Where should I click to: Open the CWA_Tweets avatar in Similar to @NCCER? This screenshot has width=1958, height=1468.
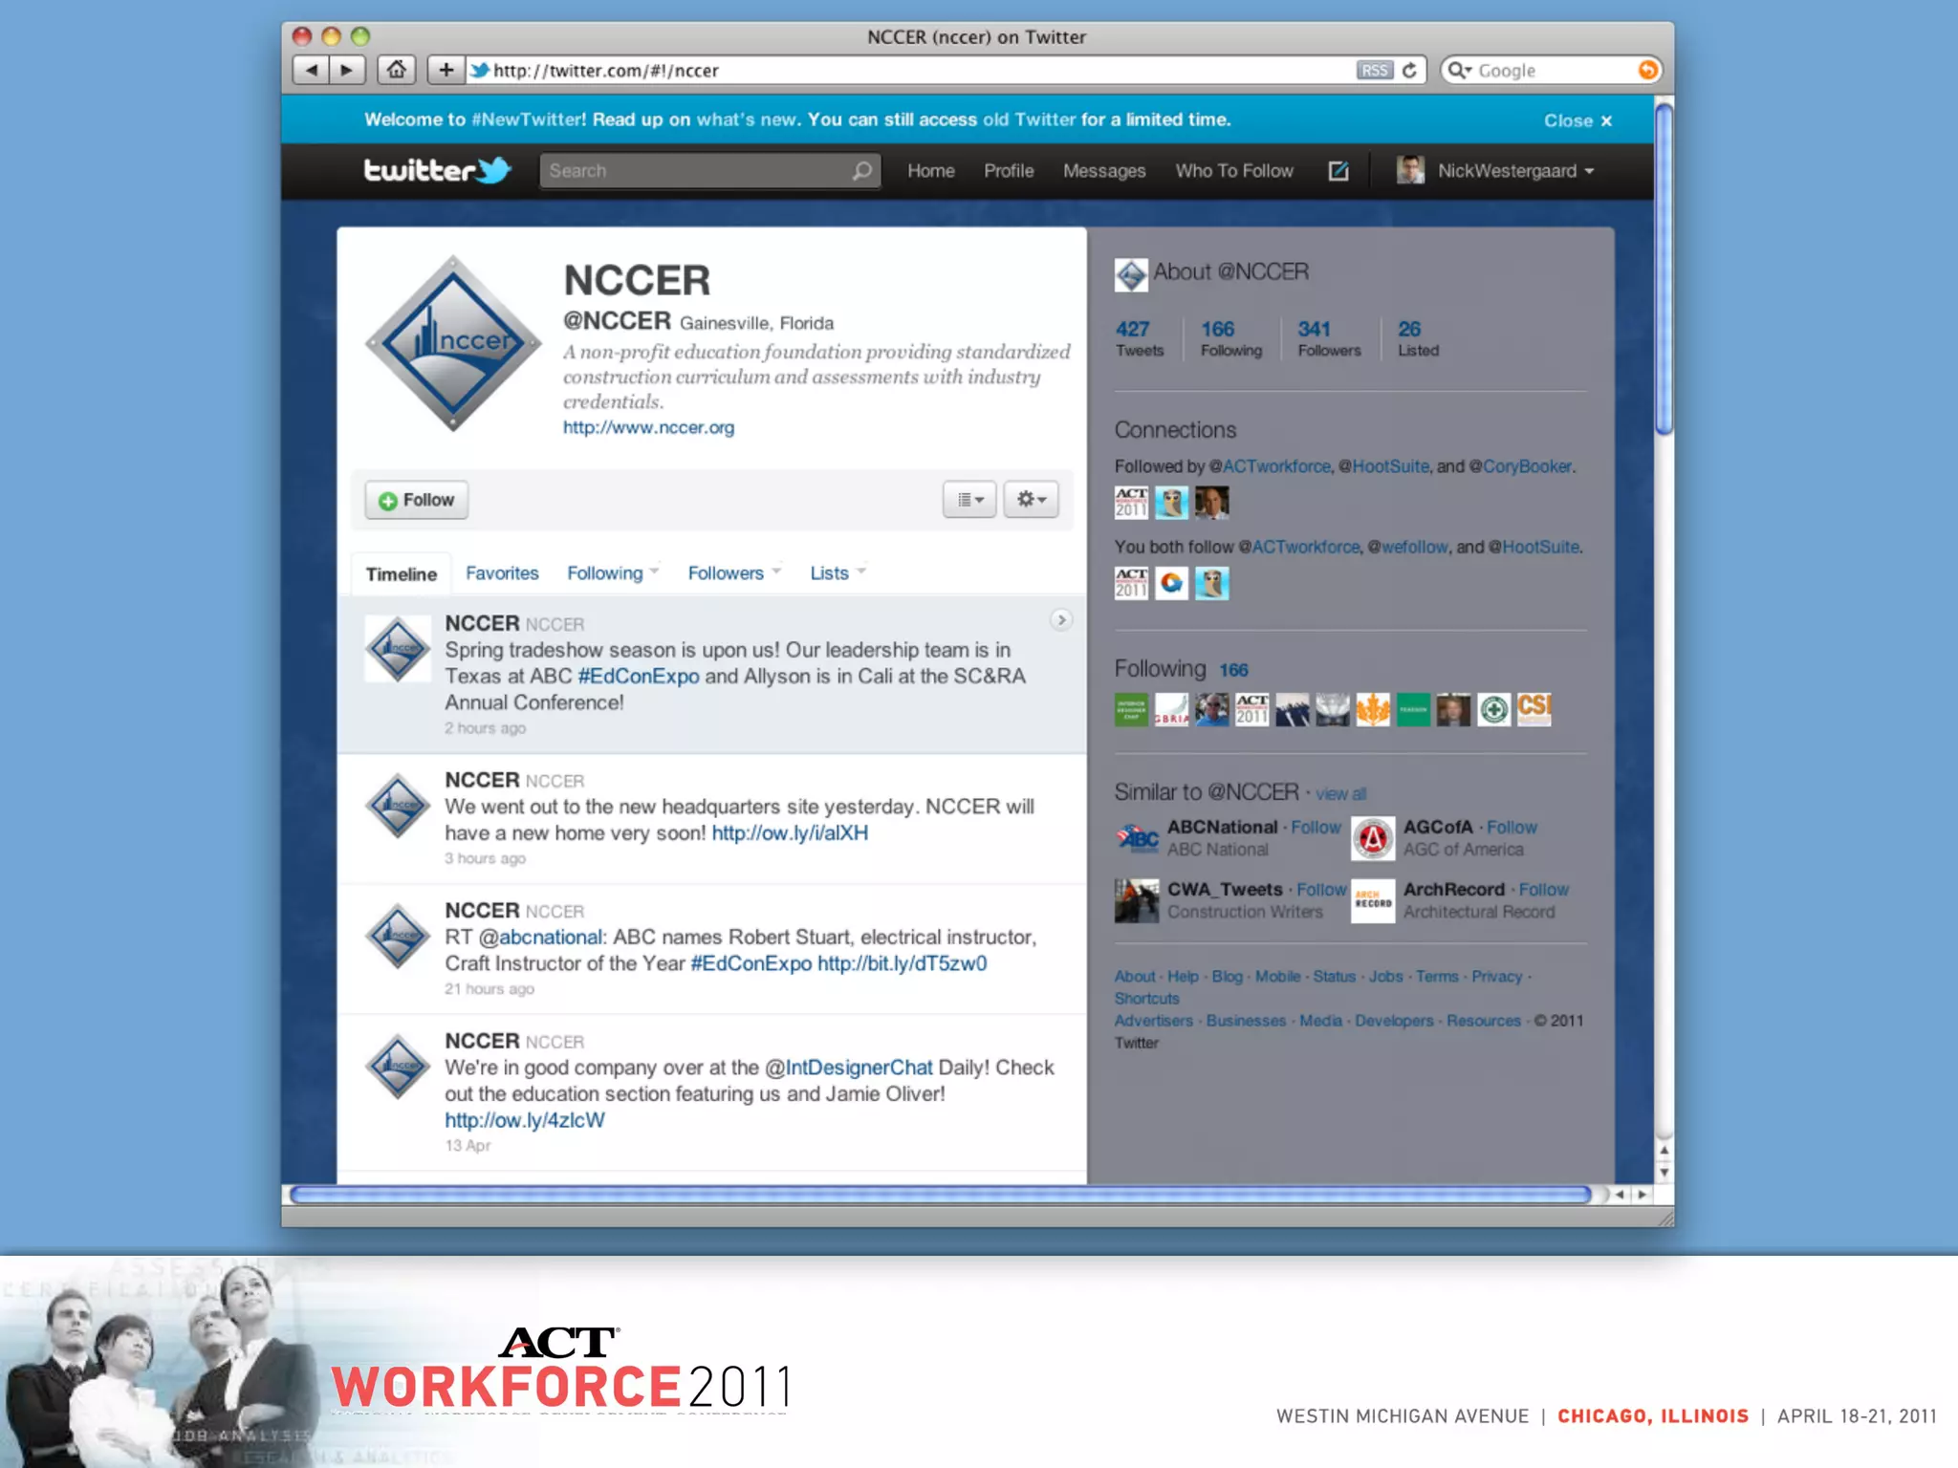pos(1137,900)
